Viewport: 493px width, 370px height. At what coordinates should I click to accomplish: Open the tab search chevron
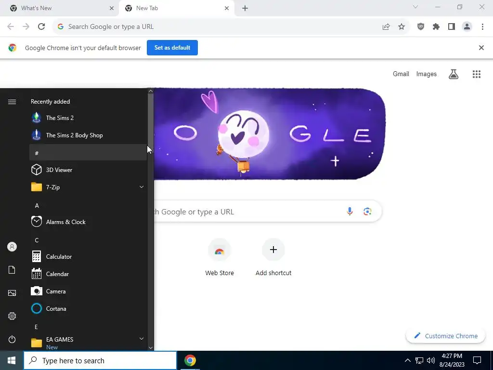coord(415,7)
